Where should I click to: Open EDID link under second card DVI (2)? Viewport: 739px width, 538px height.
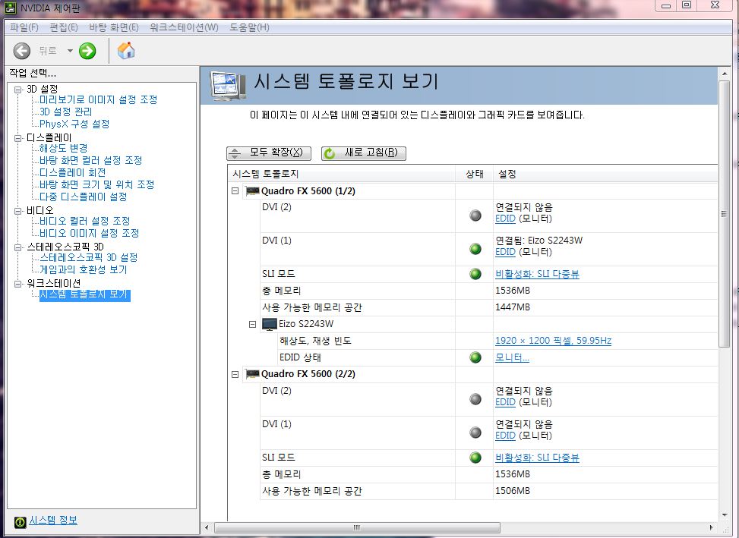(x=505, y=402)
